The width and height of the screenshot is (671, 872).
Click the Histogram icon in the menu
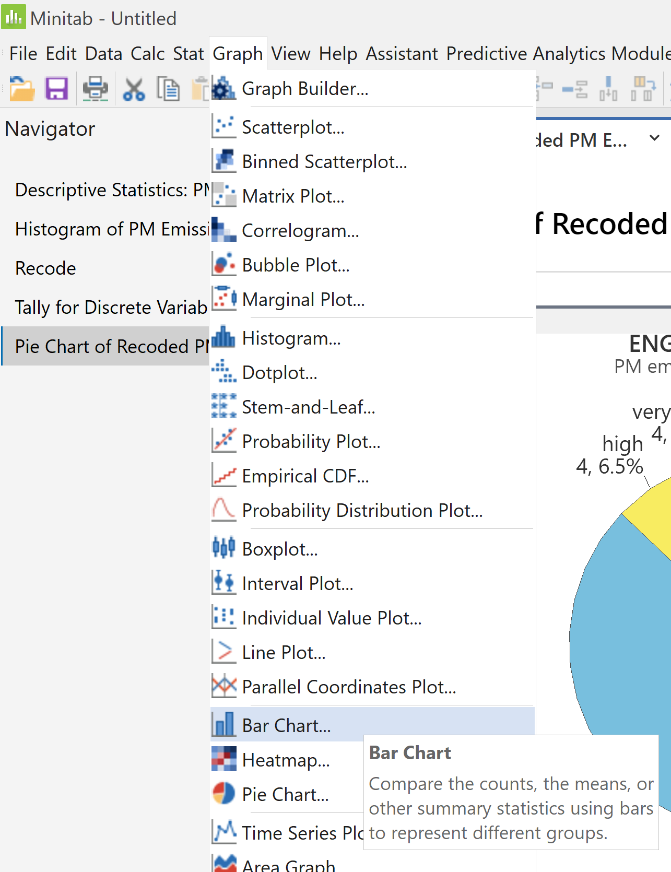224,338
